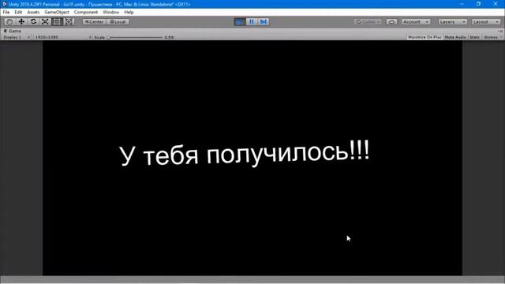Adjust the Game view Scale slider

[135, 37]
